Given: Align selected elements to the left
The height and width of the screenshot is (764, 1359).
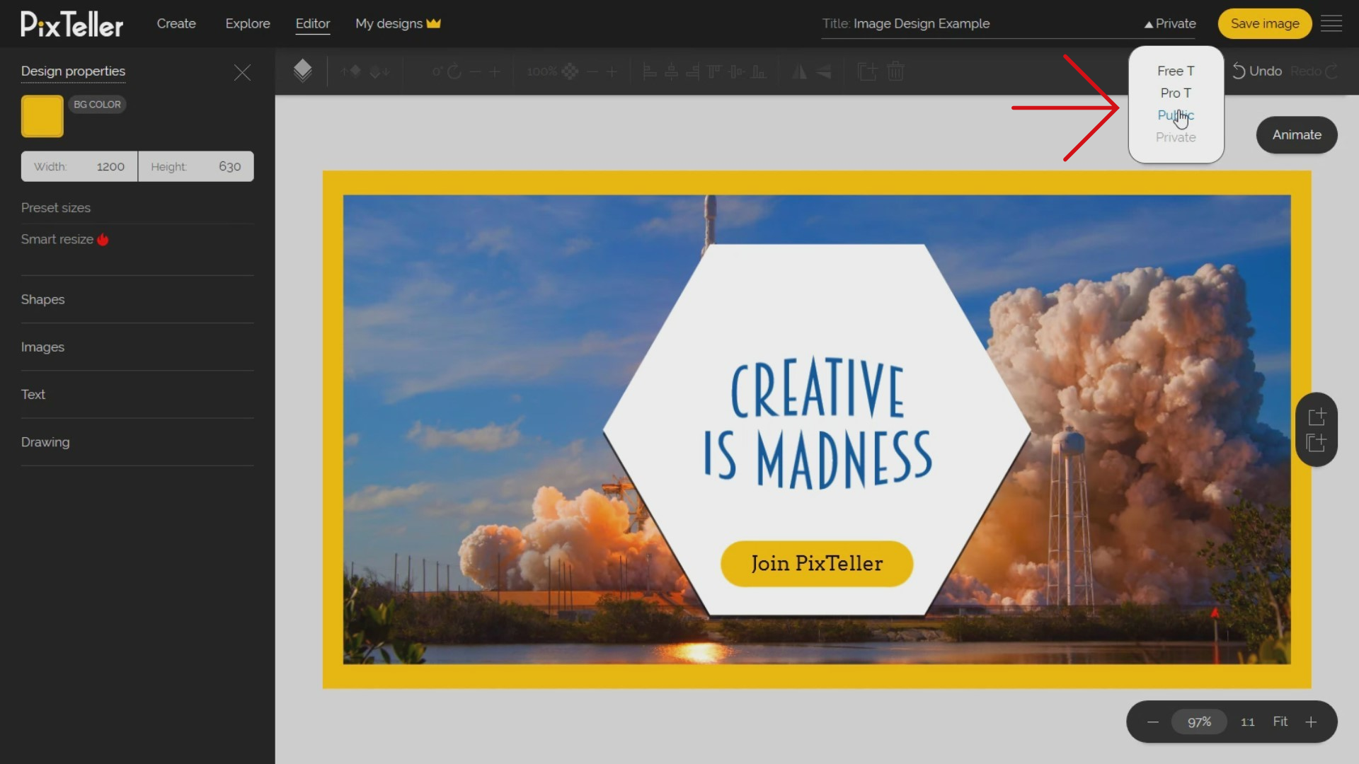Looking at the screenshot, I should pos(650,71).
